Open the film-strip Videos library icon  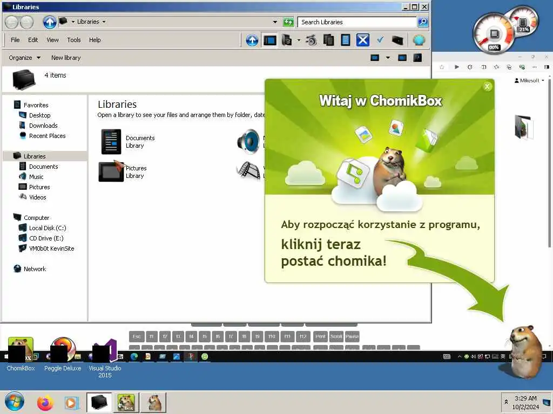point(249,170)
